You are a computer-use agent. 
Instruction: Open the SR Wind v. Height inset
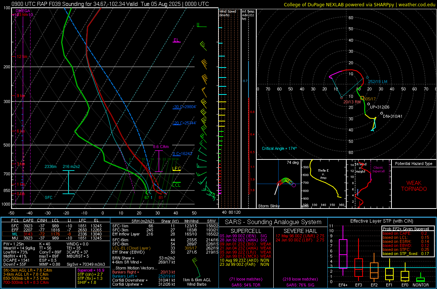pyautogui.click(x=369, y=184)
